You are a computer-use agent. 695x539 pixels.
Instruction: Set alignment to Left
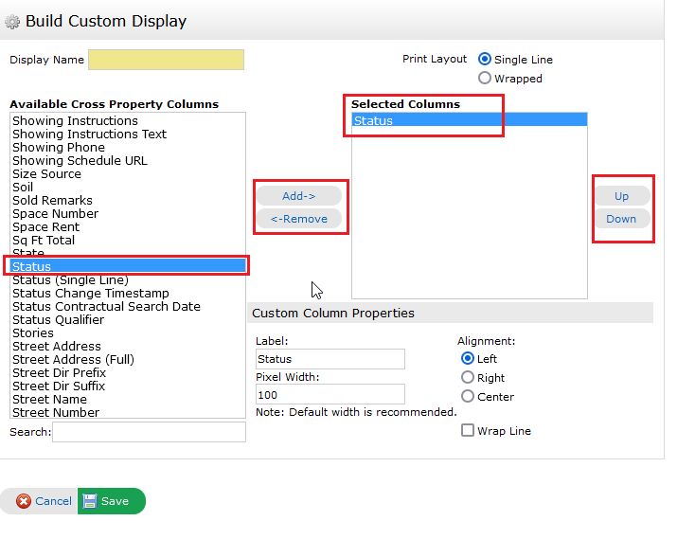(x=467, y=358)
